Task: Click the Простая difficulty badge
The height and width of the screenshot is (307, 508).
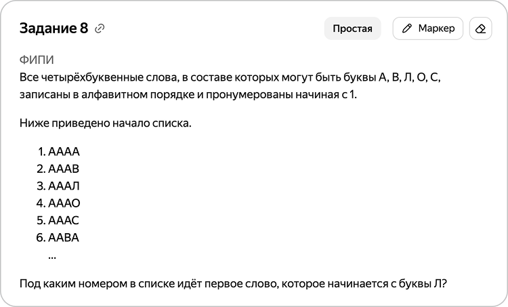Action: (x=352, y=28)
